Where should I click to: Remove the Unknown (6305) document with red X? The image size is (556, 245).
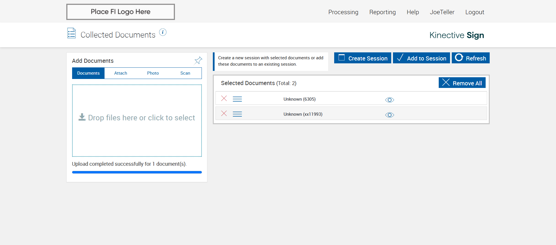tap(224, 98)
